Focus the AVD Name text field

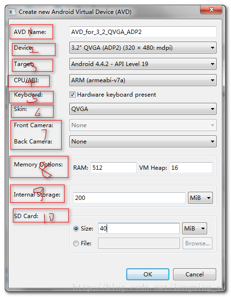pos(143,32)
